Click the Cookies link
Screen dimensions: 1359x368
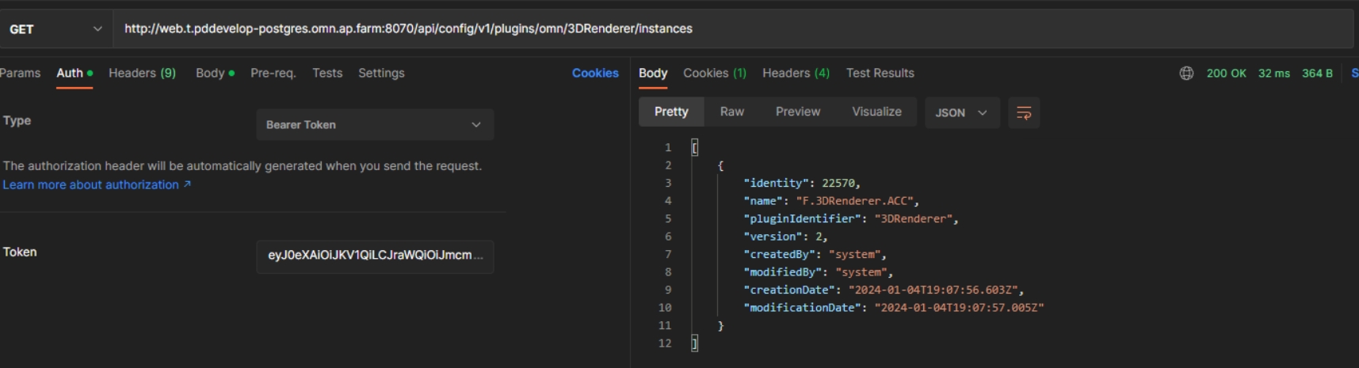pos(594,73)
